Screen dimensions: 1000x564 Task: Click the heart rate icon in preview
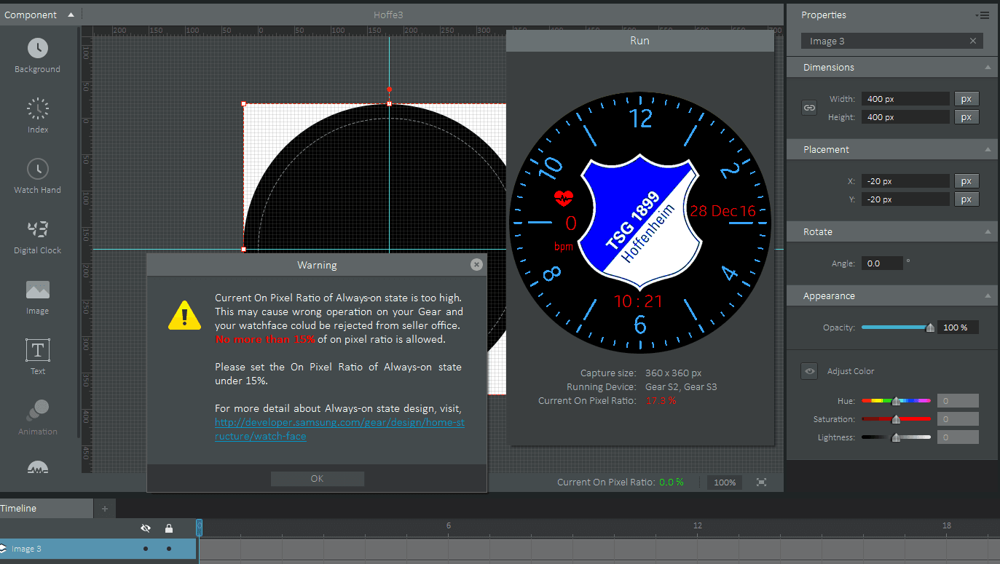coord(564,197)
